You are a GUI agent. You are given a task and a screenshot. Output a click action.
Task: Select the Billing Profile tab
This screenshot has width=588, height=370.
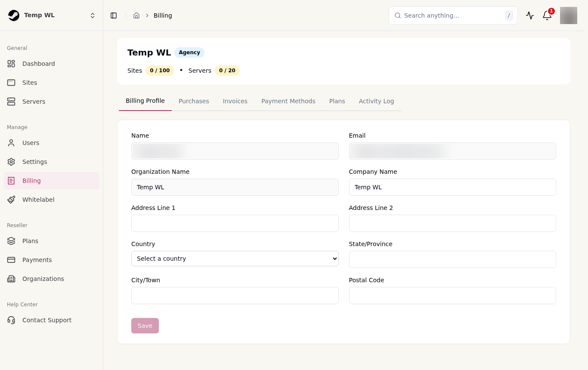(x=145, y=101)
